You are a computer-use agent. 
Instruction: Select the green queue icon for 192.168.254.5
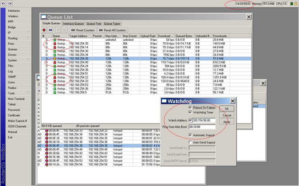(55, 92)
